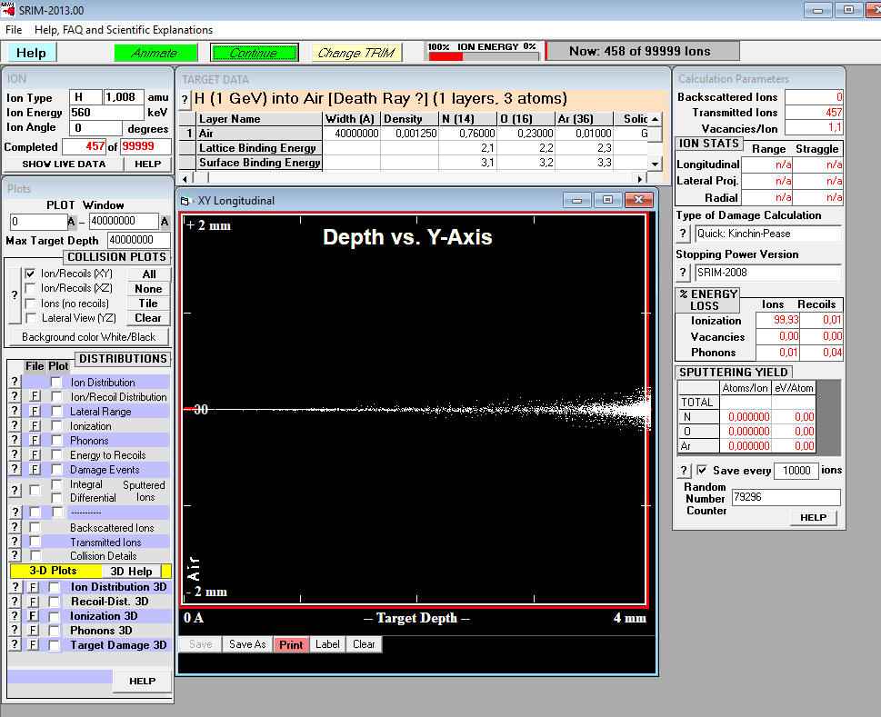Click the red Print button below plot
Image resolution: width=881 pixels, height=717 pixels.
291,644
